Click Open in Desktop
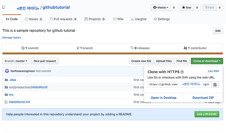Viewport: 226px width, 133px height. pos(164,98)
